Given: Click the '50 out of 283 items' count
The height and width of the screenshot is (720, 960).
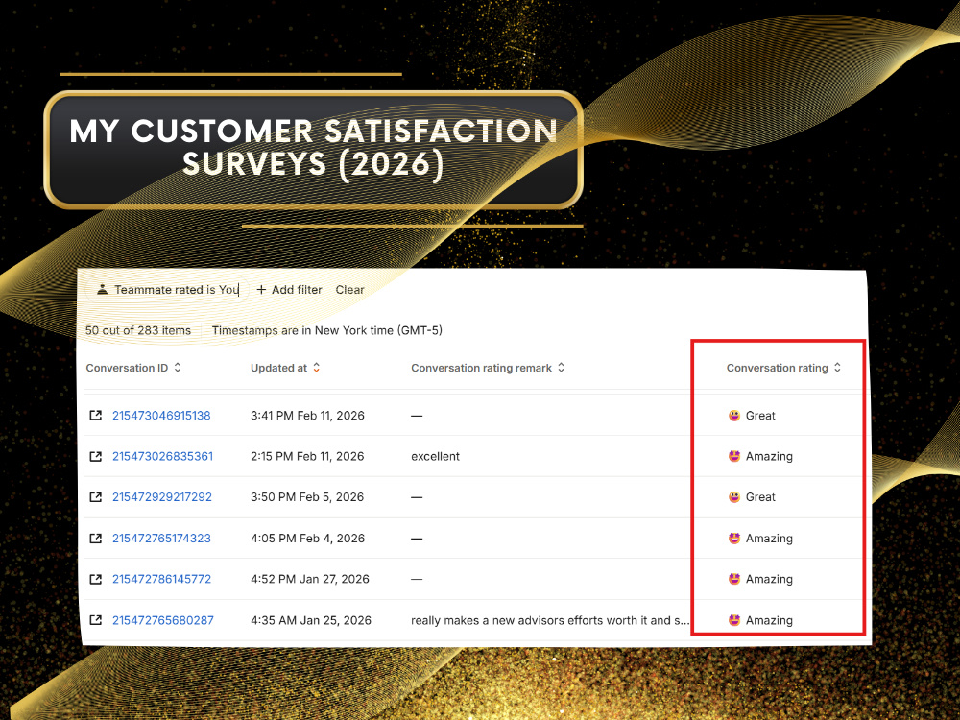Looking at the screenshot, I should click(137, 330).
